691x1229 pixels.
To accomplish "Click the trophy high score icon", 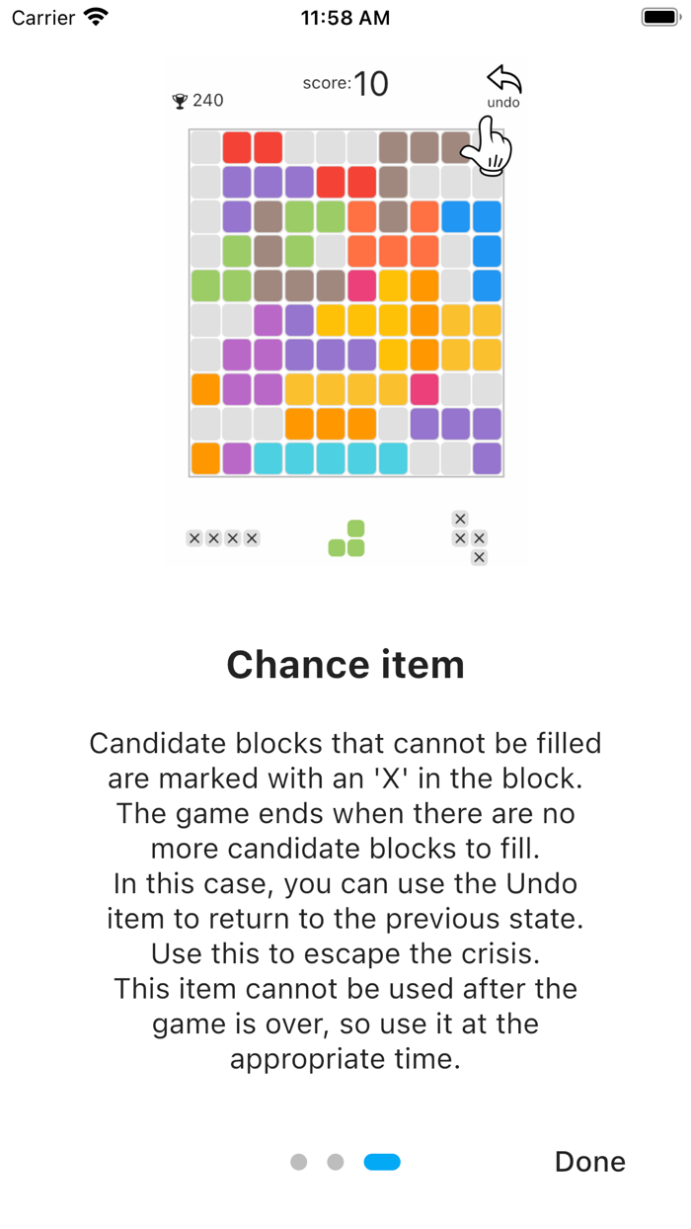I will (180, 101).
